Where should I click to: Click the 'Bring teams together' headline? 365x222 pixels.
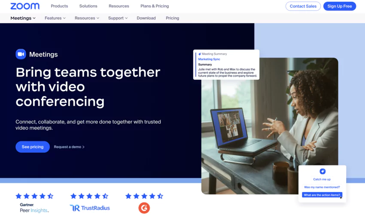(88, 87)
